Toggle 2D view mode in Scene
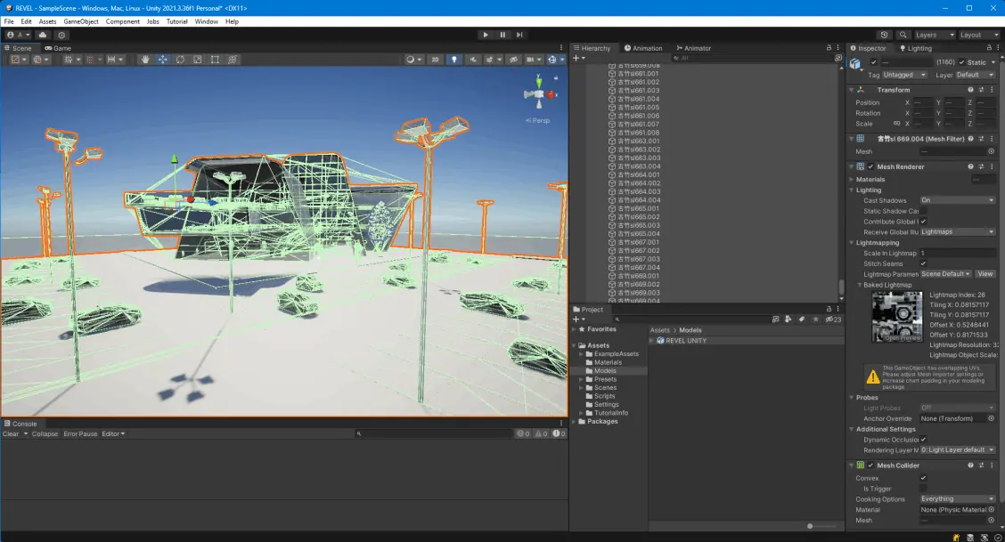The height and width of the screenshot is (542, 1005). click(435, 60)
